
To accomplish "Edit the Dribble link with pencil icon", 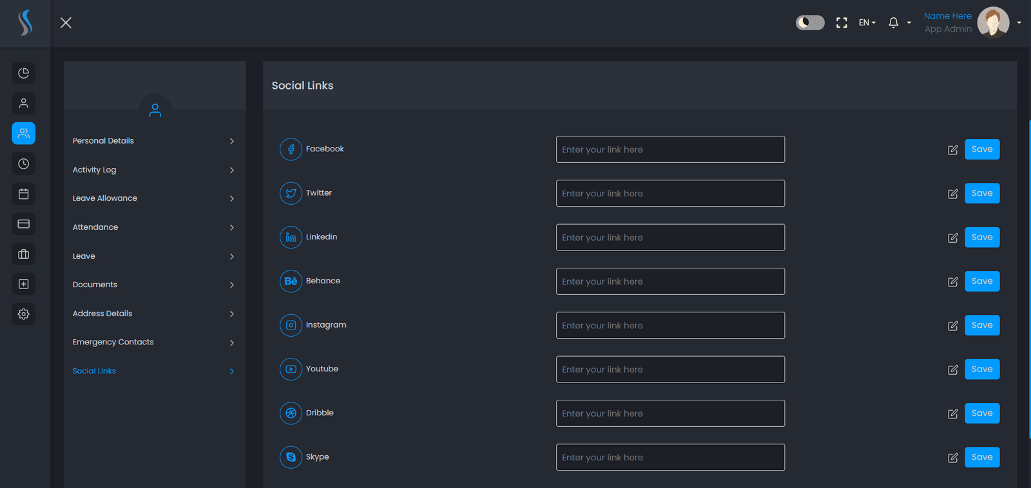I will click(x=953, y=414).
